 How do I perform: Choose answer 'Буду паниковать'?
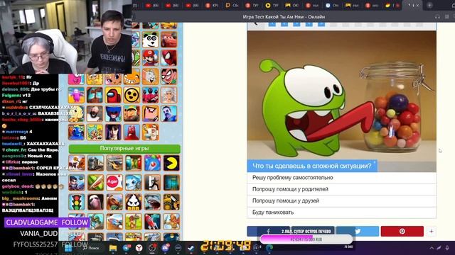click(341, 212)
